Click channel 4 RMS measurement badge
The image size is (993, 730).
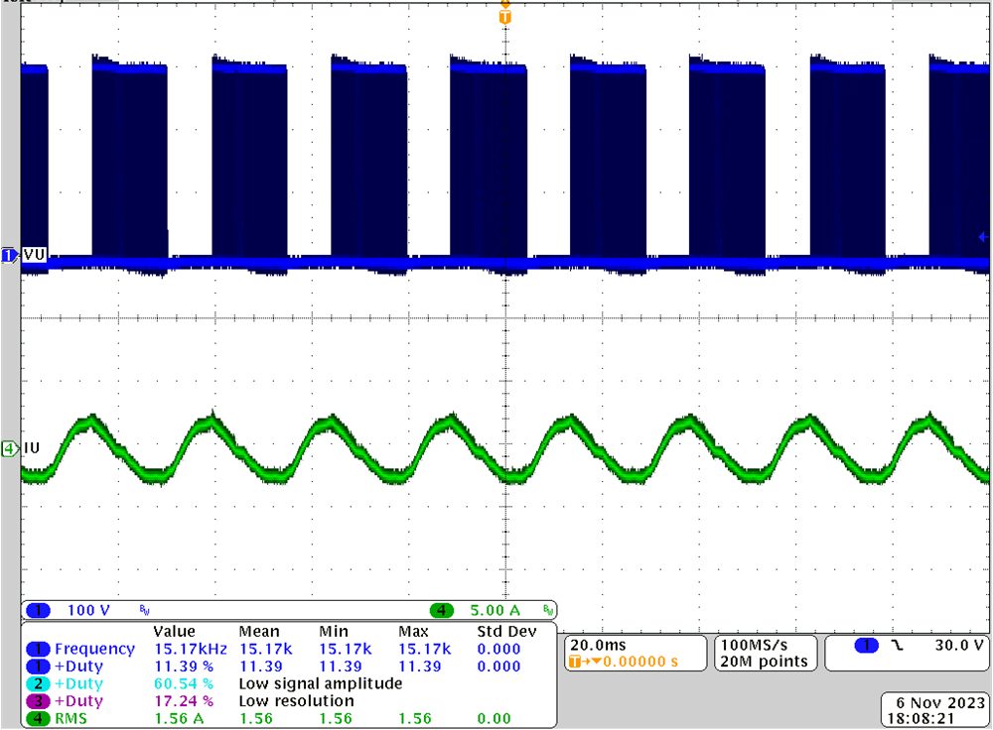coord(39,719)
